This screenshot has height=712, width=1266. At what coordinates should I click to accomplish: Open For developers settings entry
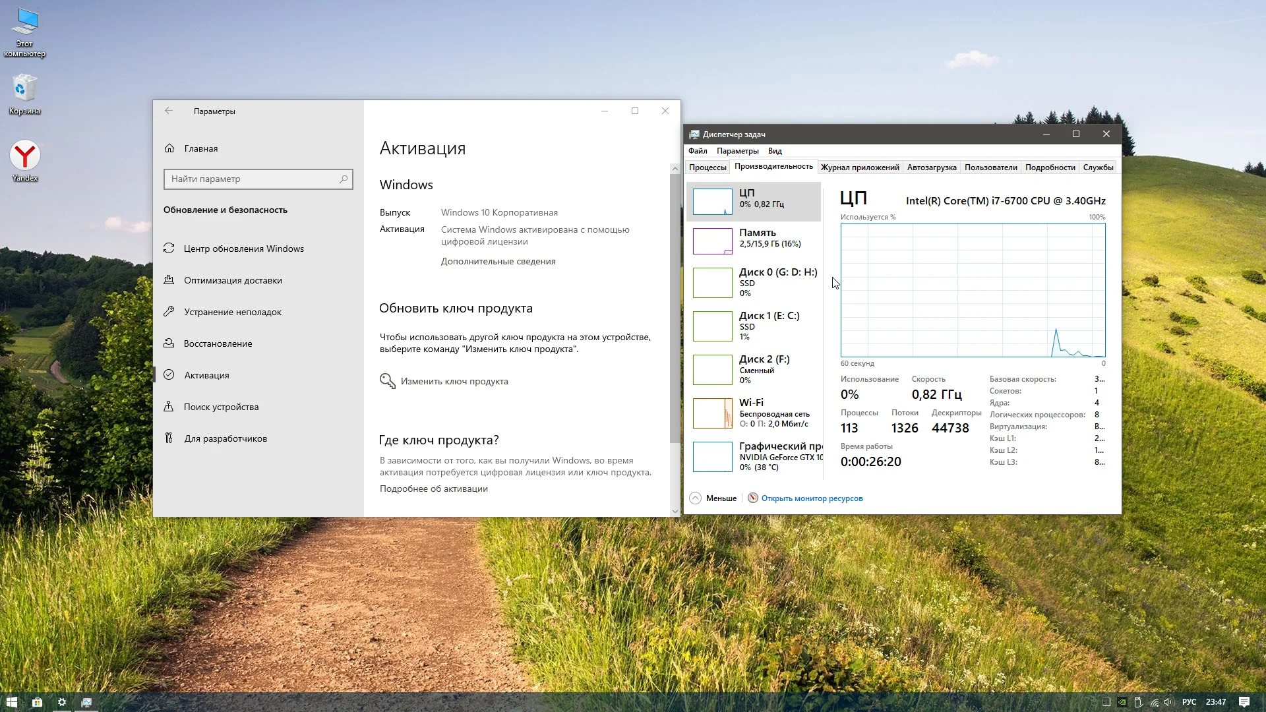coord(225,438)
